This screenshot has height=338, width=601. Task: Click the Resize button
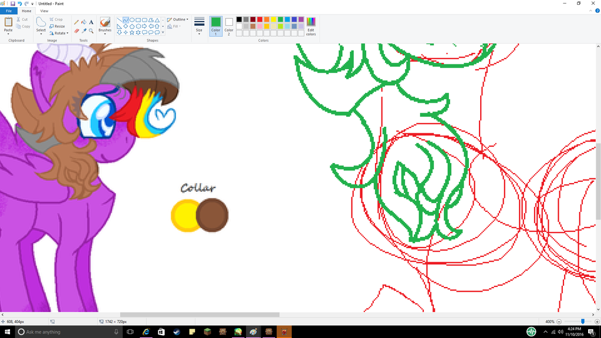tap(57, 26)
